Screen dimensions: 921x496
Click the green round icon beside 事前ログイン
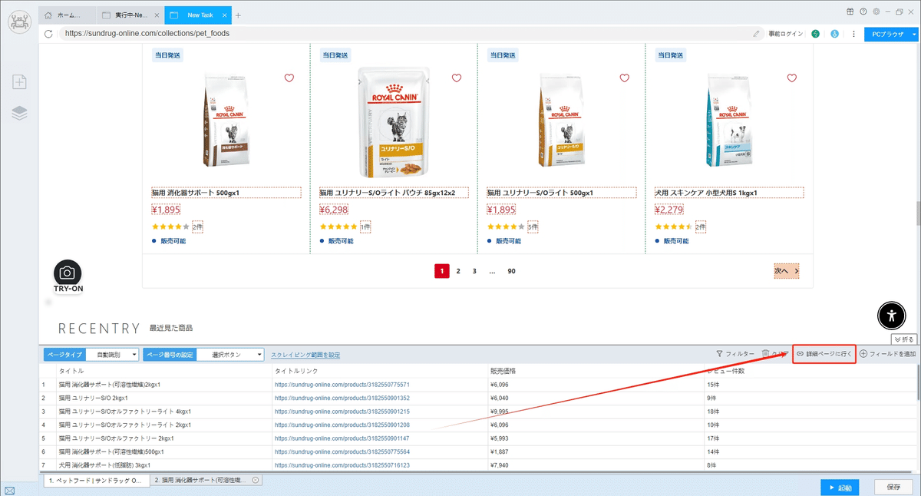[x=815, y=34]
